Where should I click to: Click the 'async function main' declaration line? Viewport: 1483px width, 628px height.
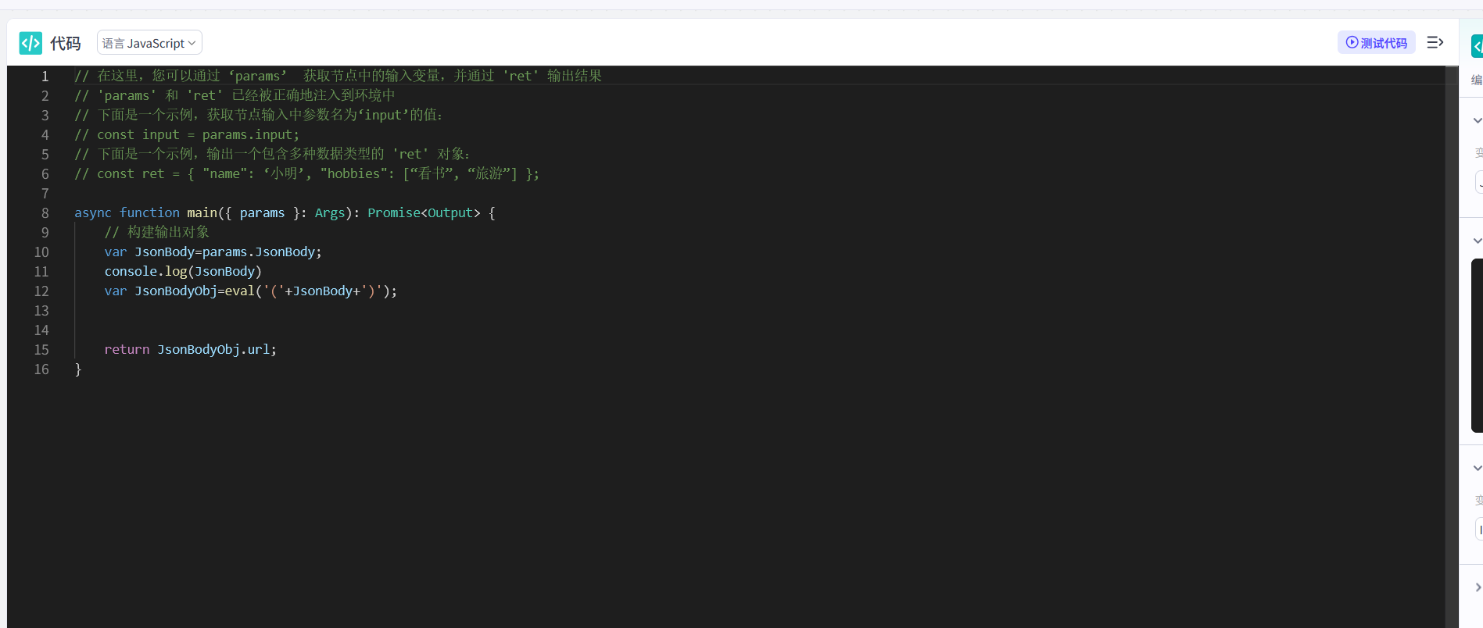[x=285, y=213]
